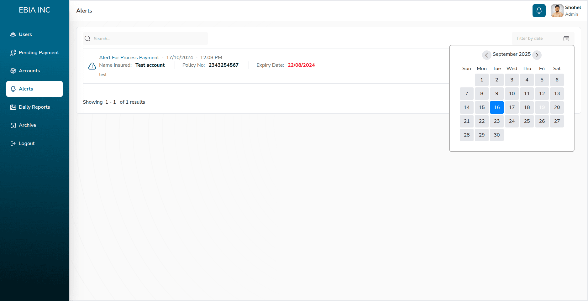588x301 pixels.
Task: Select September 1 in calendar
Action: 482,80
